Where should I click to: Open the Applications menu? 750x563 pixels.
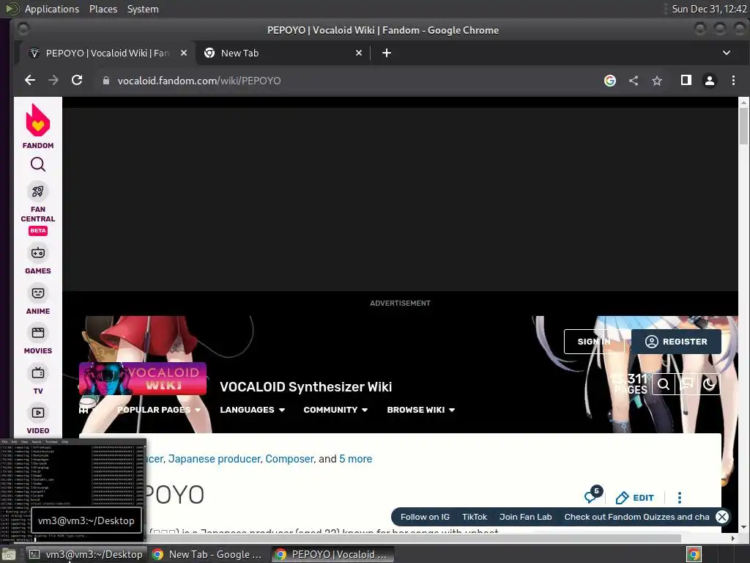coord(52,9)
